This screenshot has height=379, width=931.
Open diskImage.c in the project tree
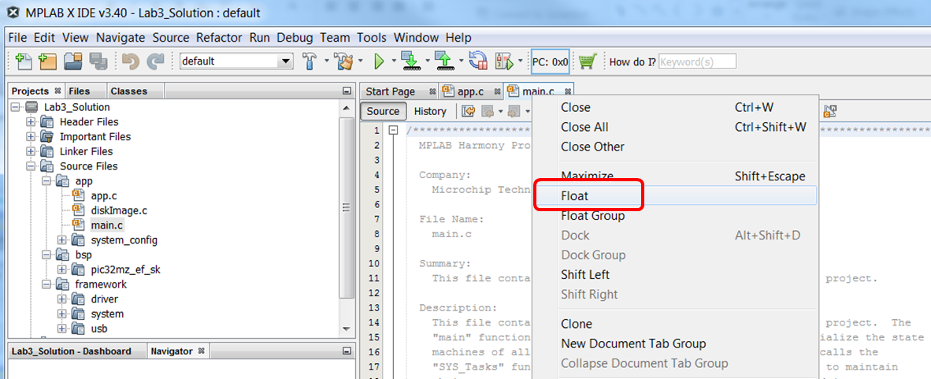coord(118,210)
